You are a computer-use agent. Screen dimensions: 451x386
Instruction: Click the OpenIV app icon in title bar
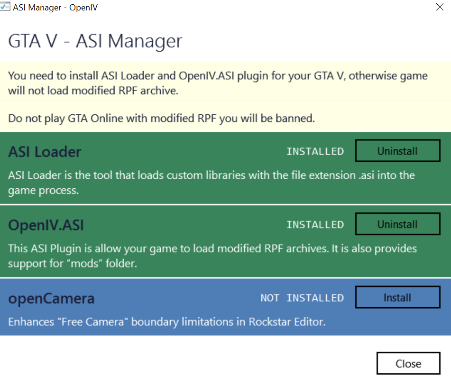[x=6, y=8]
